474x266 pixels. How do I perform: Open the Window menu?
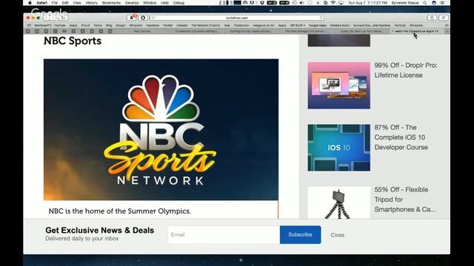(x=150, y=3)
